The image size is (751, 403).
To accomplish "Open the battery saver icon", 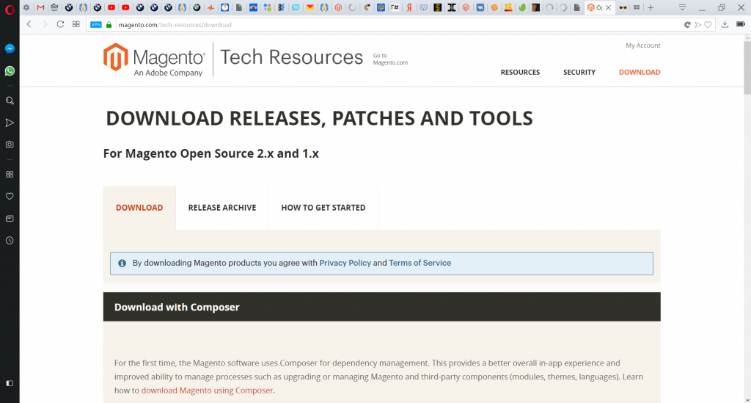I will pos(741,24).
